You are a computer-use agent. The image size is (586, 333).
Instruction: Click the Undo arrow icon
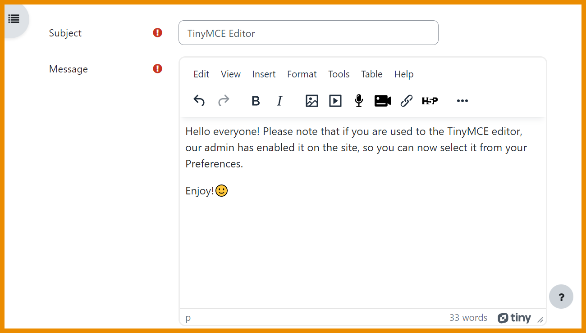(199, 101)
